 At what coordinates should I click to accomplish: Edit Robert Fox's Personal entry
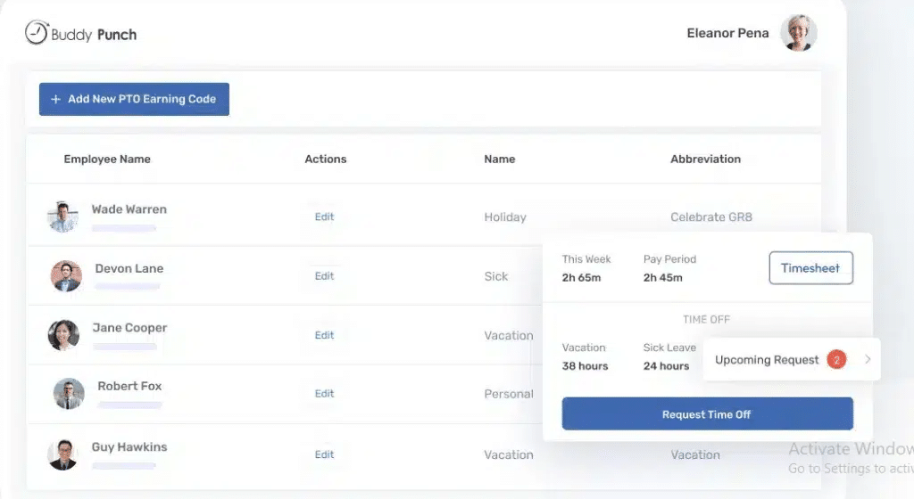tap(324, 394)
